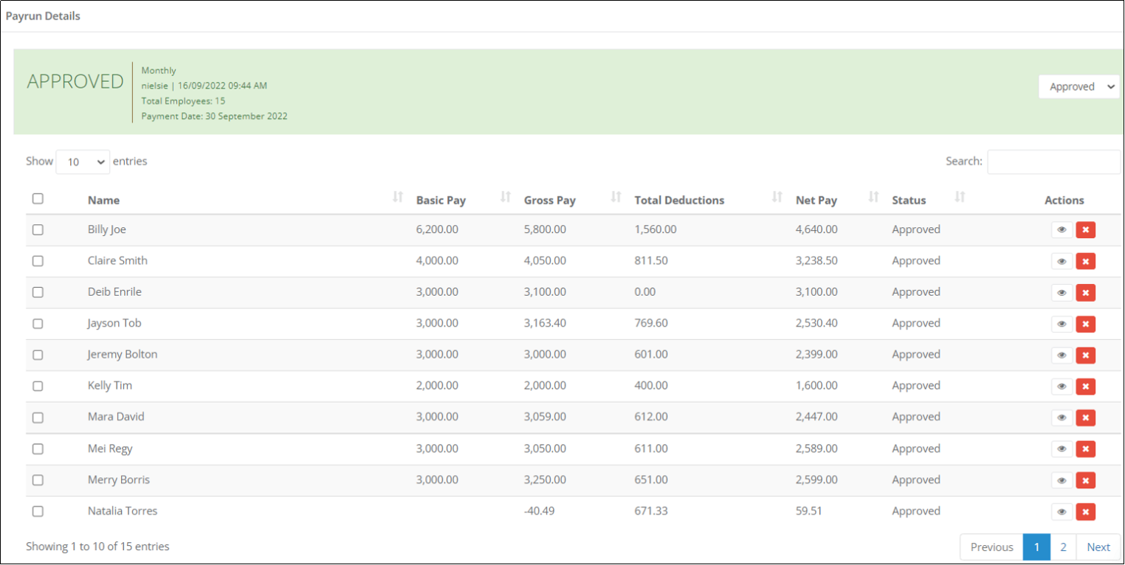Go to page 2 of entries
1125x565 pixels.
click(1063, 547)
